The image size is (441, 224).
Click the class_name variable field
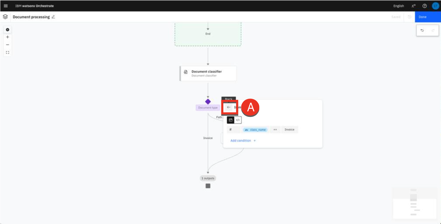pos(255,130)
